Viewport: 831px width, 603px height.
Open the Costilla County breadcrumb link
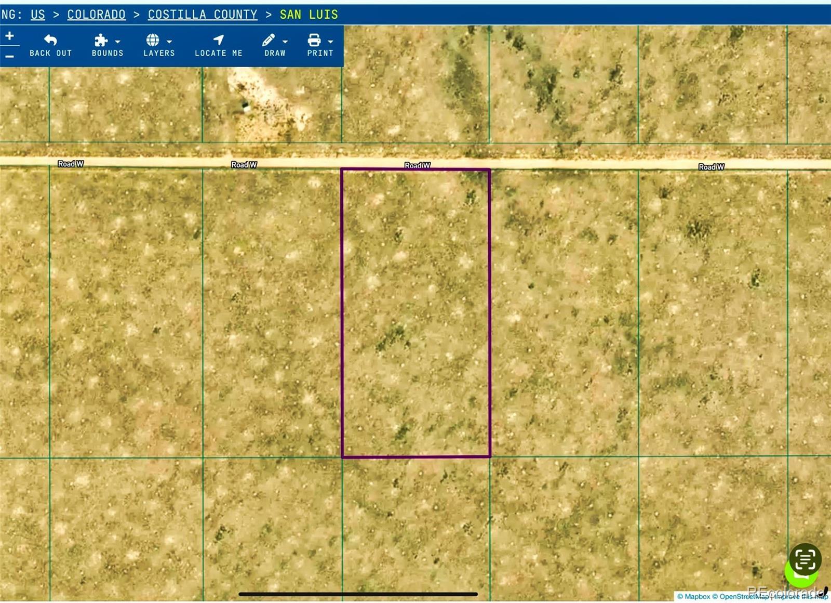pyautogui.click(x=203, y=15)
